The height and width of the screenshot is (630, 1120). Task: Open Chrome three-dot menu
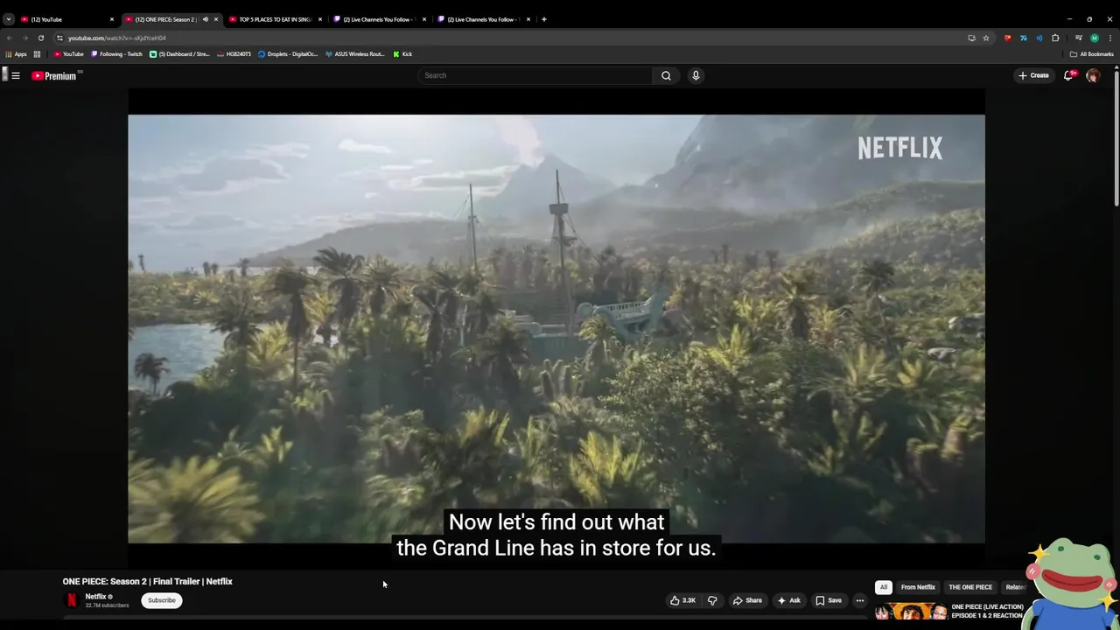[x=1110, y=38]
